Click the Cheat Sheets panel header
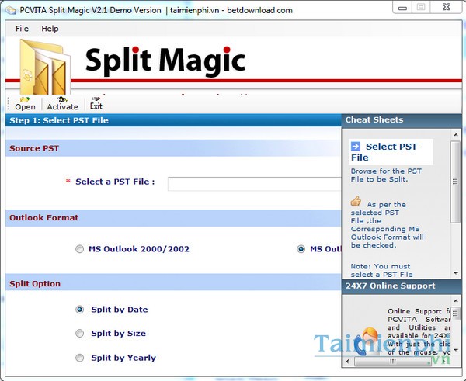 pyautogui.click(x=402, y=120)
